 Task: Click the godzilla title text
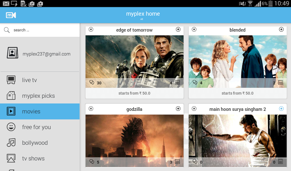pyautogui.click(x=134, y=109)
